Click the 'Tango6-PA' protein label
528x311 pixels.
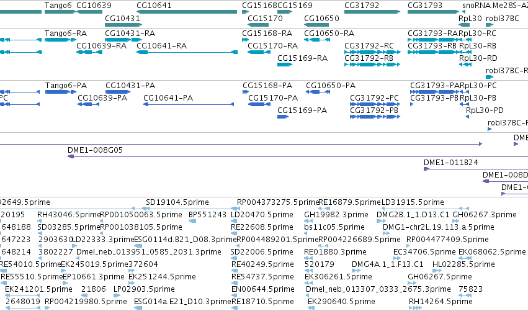coord(66,86)
